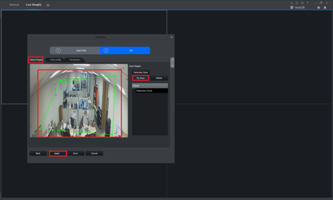Open the settings gear icon
Image resolution: width=333 pixels, height=200 pixels.
pos(302,3)
